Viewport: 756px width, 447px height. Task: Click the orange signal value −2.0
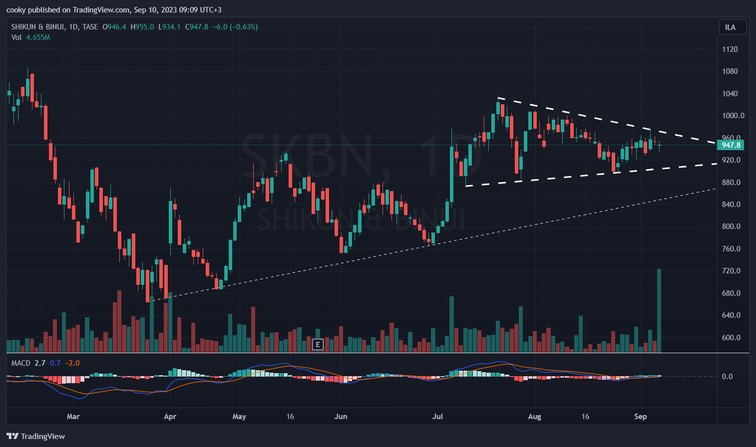coord(72,363)
